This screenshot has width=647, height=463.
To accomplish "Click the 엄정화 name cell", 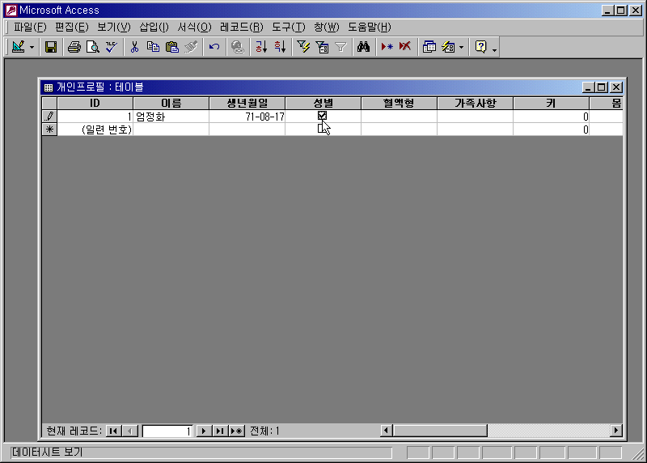I will point(171,117).
